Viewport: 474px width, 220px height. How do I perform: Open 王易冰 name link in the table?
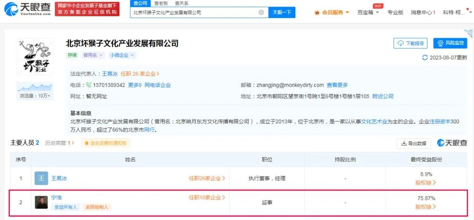(x=59, y=178)
